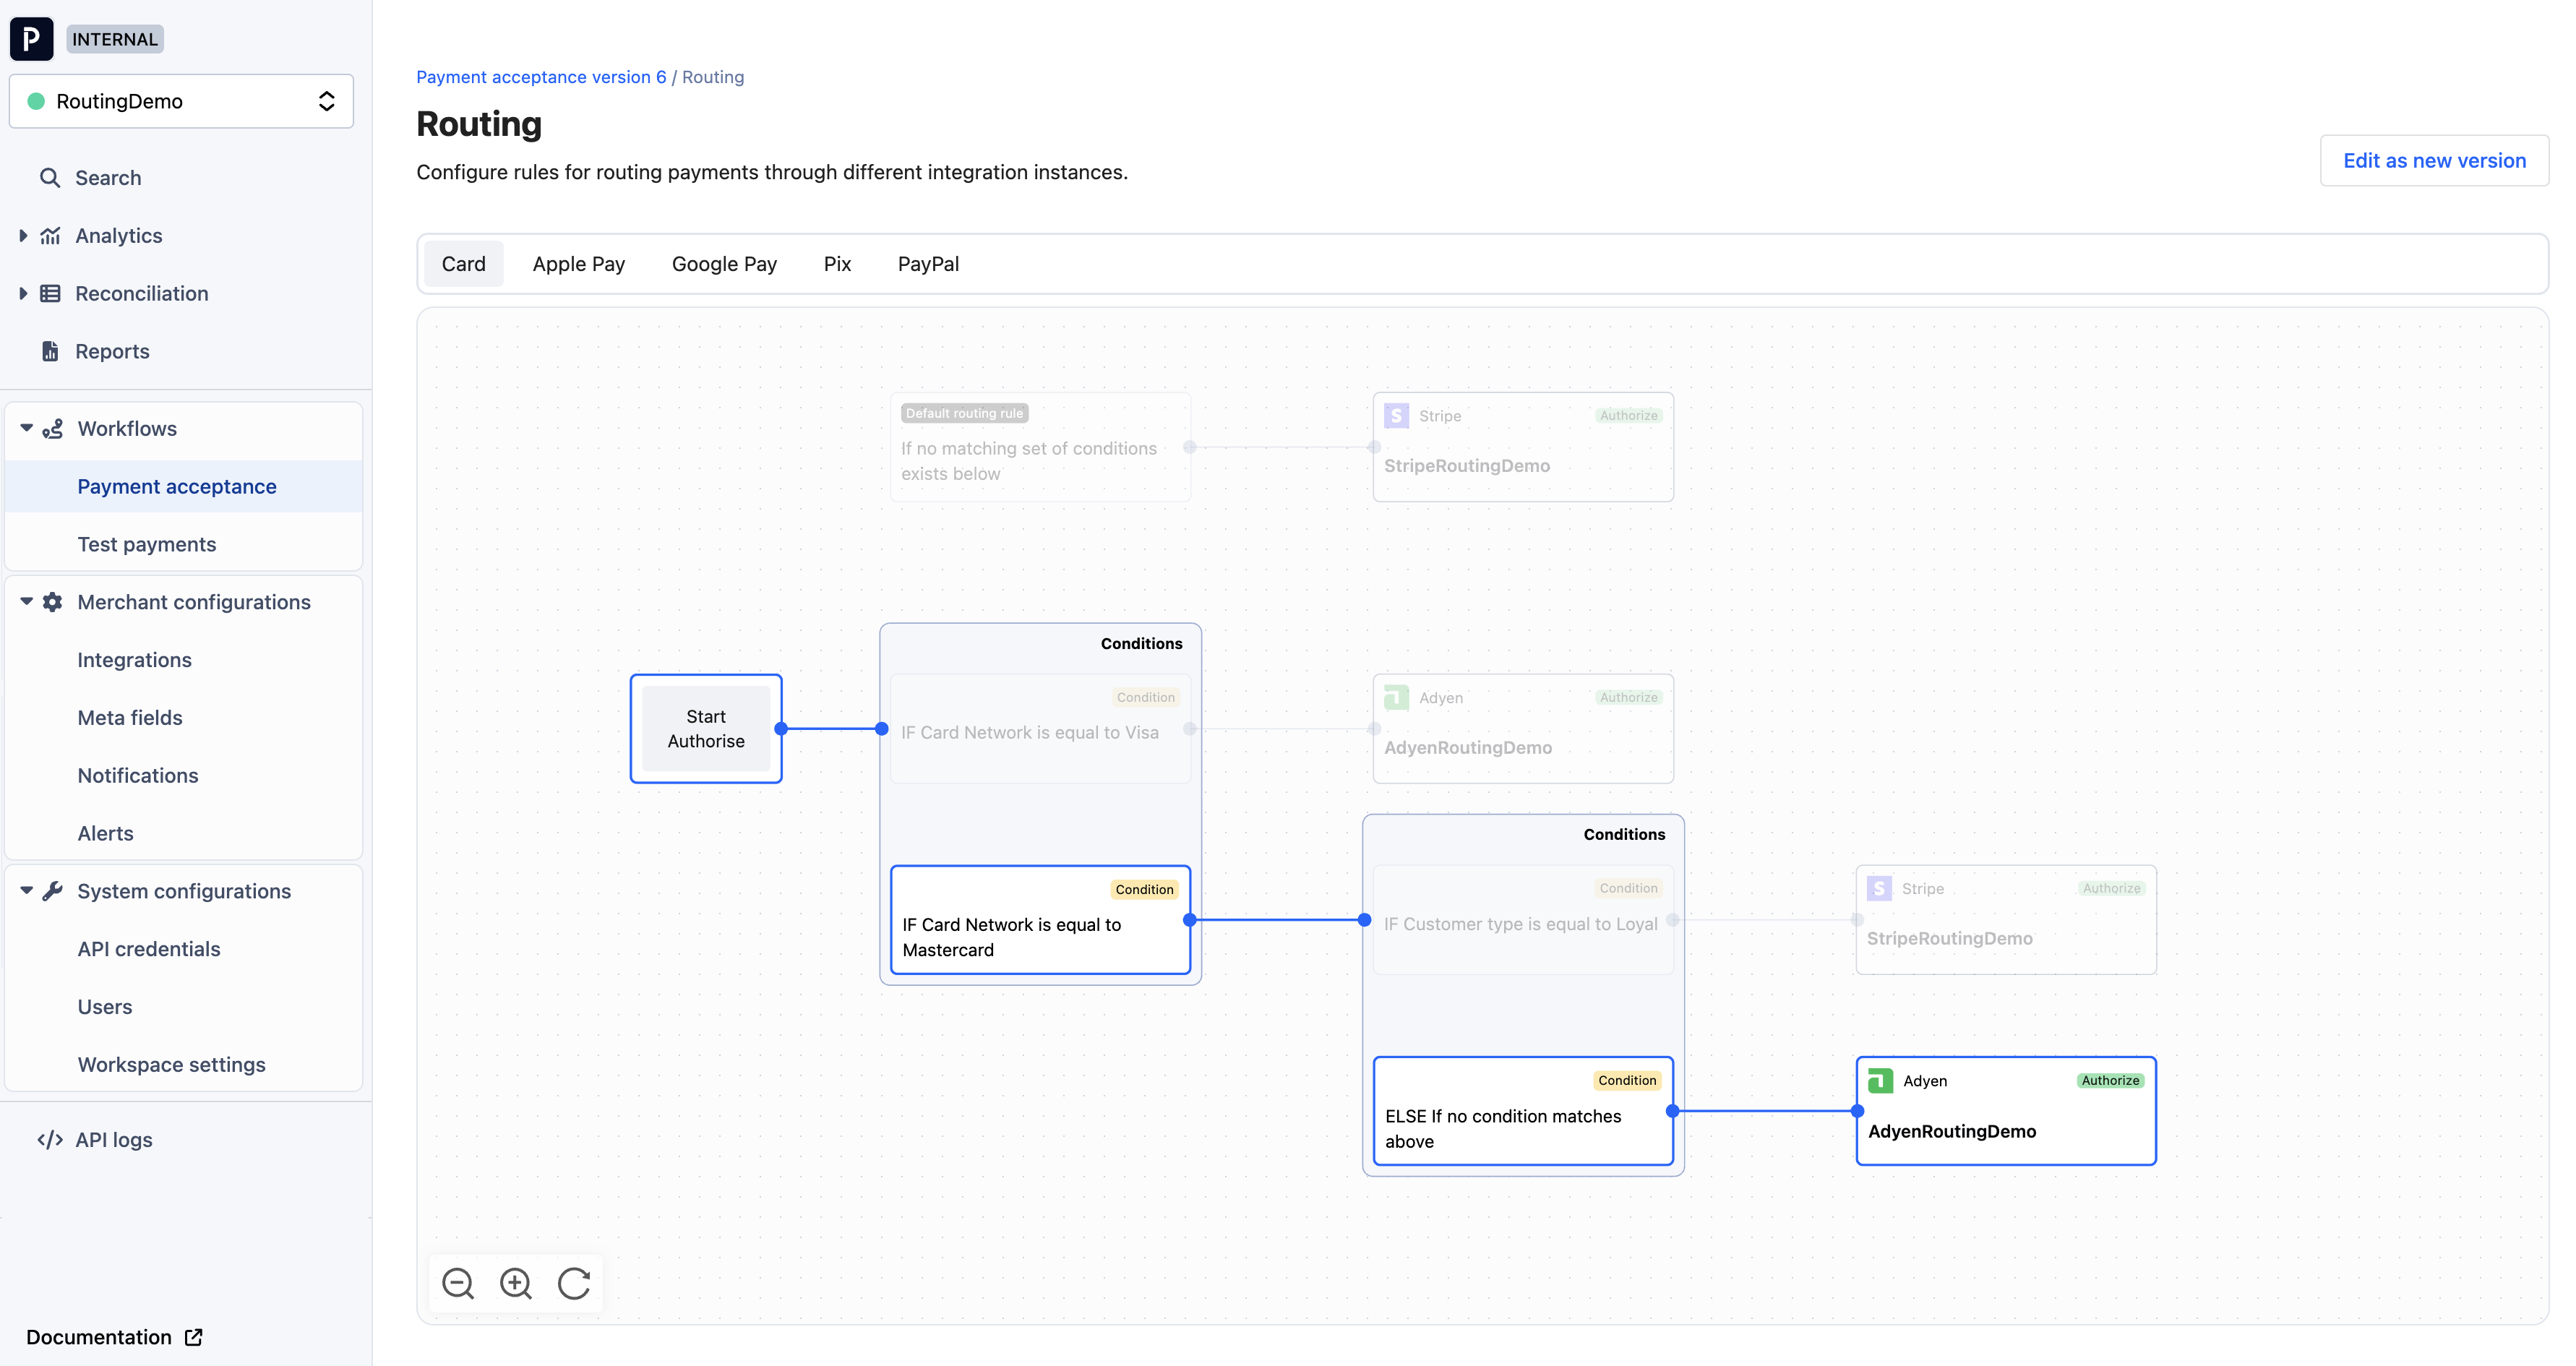
Task: Click the Edit as new version button
Action: point(2434,161)
